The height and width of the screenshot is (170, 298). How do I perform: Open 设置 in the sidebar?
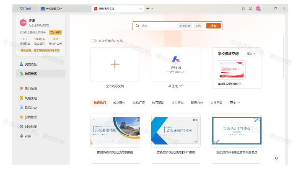point(27,136)
